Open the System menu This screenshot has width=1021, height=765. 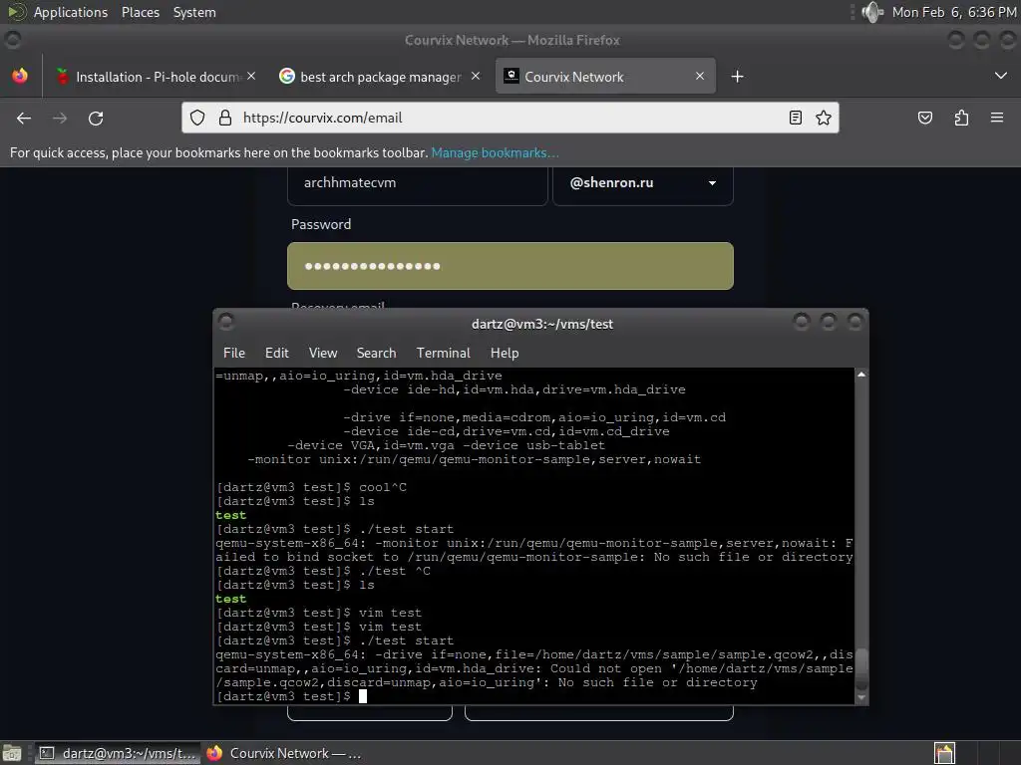click(194, 12)
